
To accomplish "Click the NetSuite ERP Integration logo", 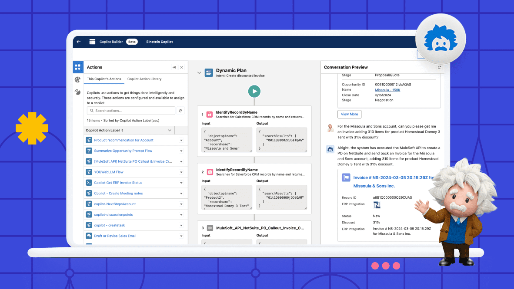I will [377, 205].
